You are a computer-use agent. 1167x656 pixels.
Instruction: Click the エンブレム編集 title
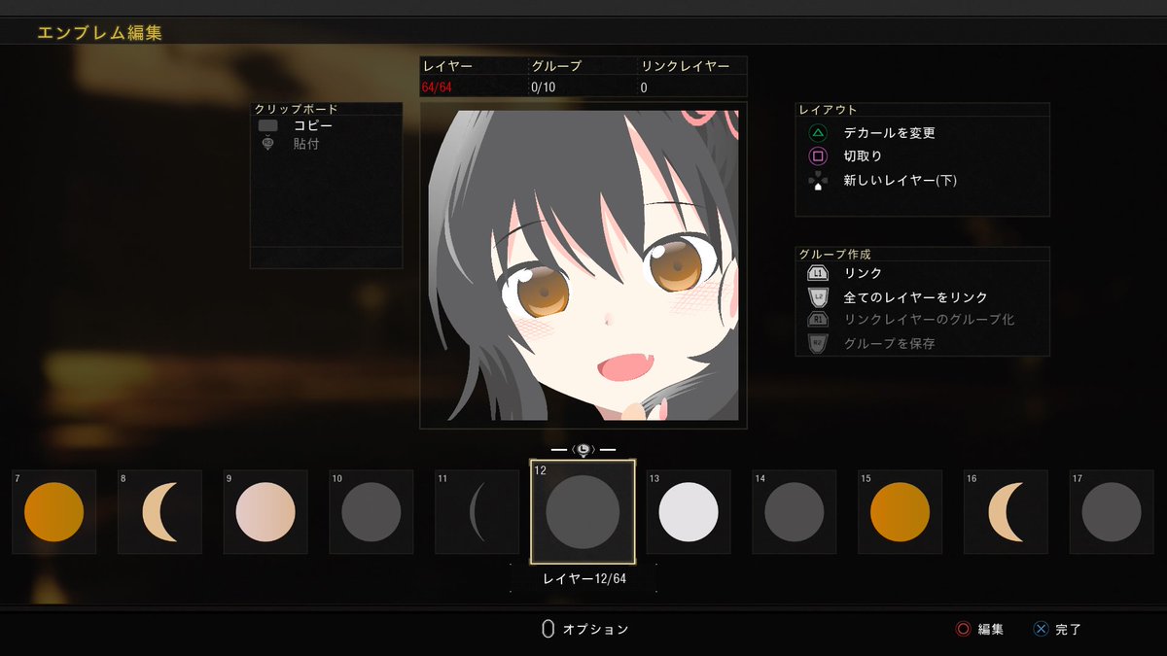pyautogui.click(x=100, y=32)
